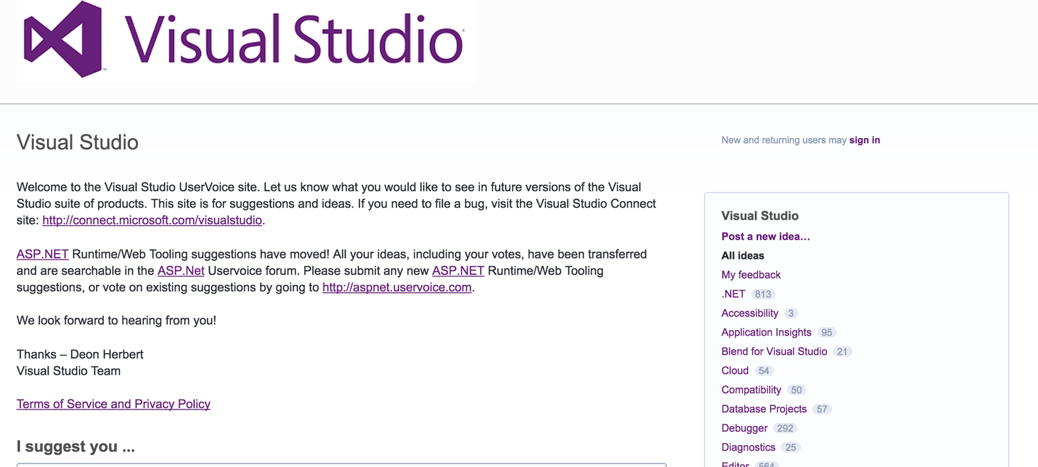
Task: Click the .NET count badge 813
Action: tap(763, 294)
